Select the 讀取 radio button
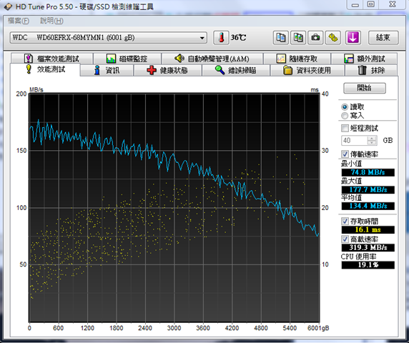The height and width of the screenshot is (343, 409). (x=345, y=107)
